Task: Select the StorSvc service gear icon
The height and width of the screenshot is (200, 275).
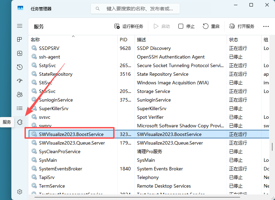Action: click(34, 91)
